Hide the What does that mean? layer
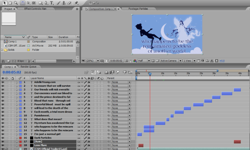This screenshot has height=150, width=250. (3, 119)
